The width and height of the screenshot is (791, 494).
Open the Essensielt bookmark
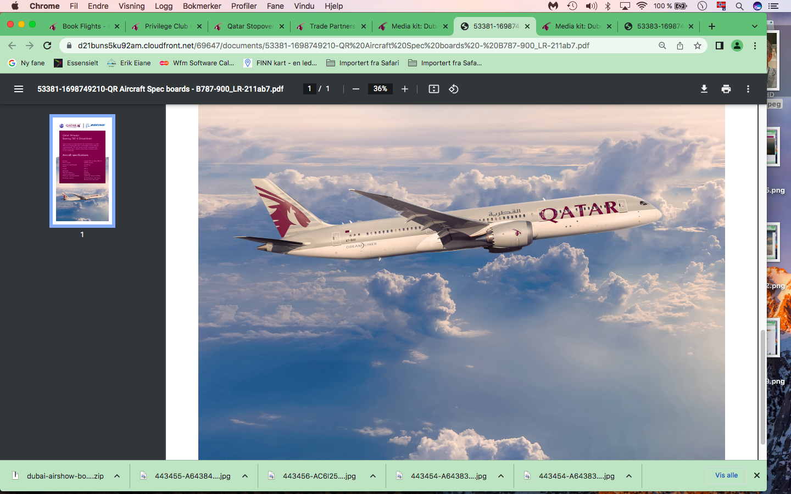[76, 63]
